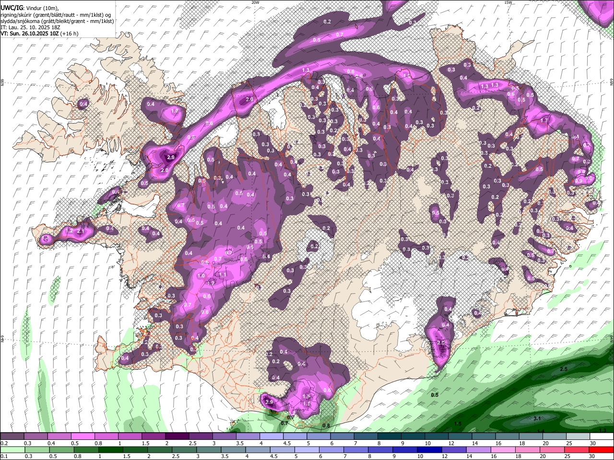614x460 pixels.
Task: Click the lower row swatch between 12 and 14
Action: tap(453, 450)
